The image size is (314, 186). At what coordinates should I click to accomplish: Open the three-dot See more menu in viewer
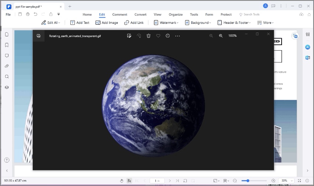point(178,36)
